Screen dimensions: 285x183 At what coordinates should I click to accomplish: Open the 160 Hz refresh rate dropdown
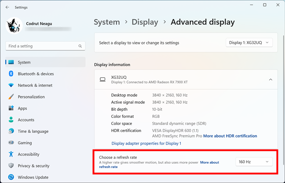(254, 162)
